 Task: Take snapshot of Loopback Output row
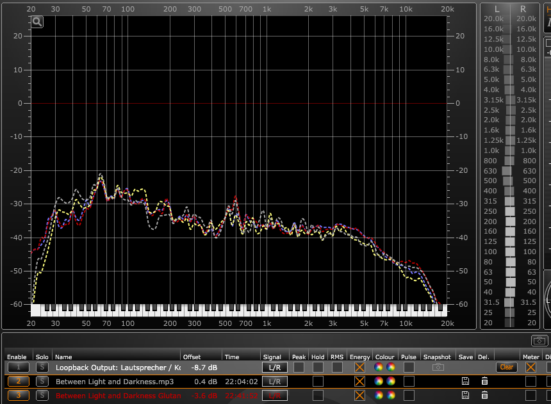438,368
